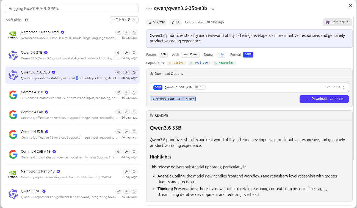The width and height of the screenshot is (357, 208).
Task: Open the ベストマッチ sort dropdown
Action: (x=124, y=20)
